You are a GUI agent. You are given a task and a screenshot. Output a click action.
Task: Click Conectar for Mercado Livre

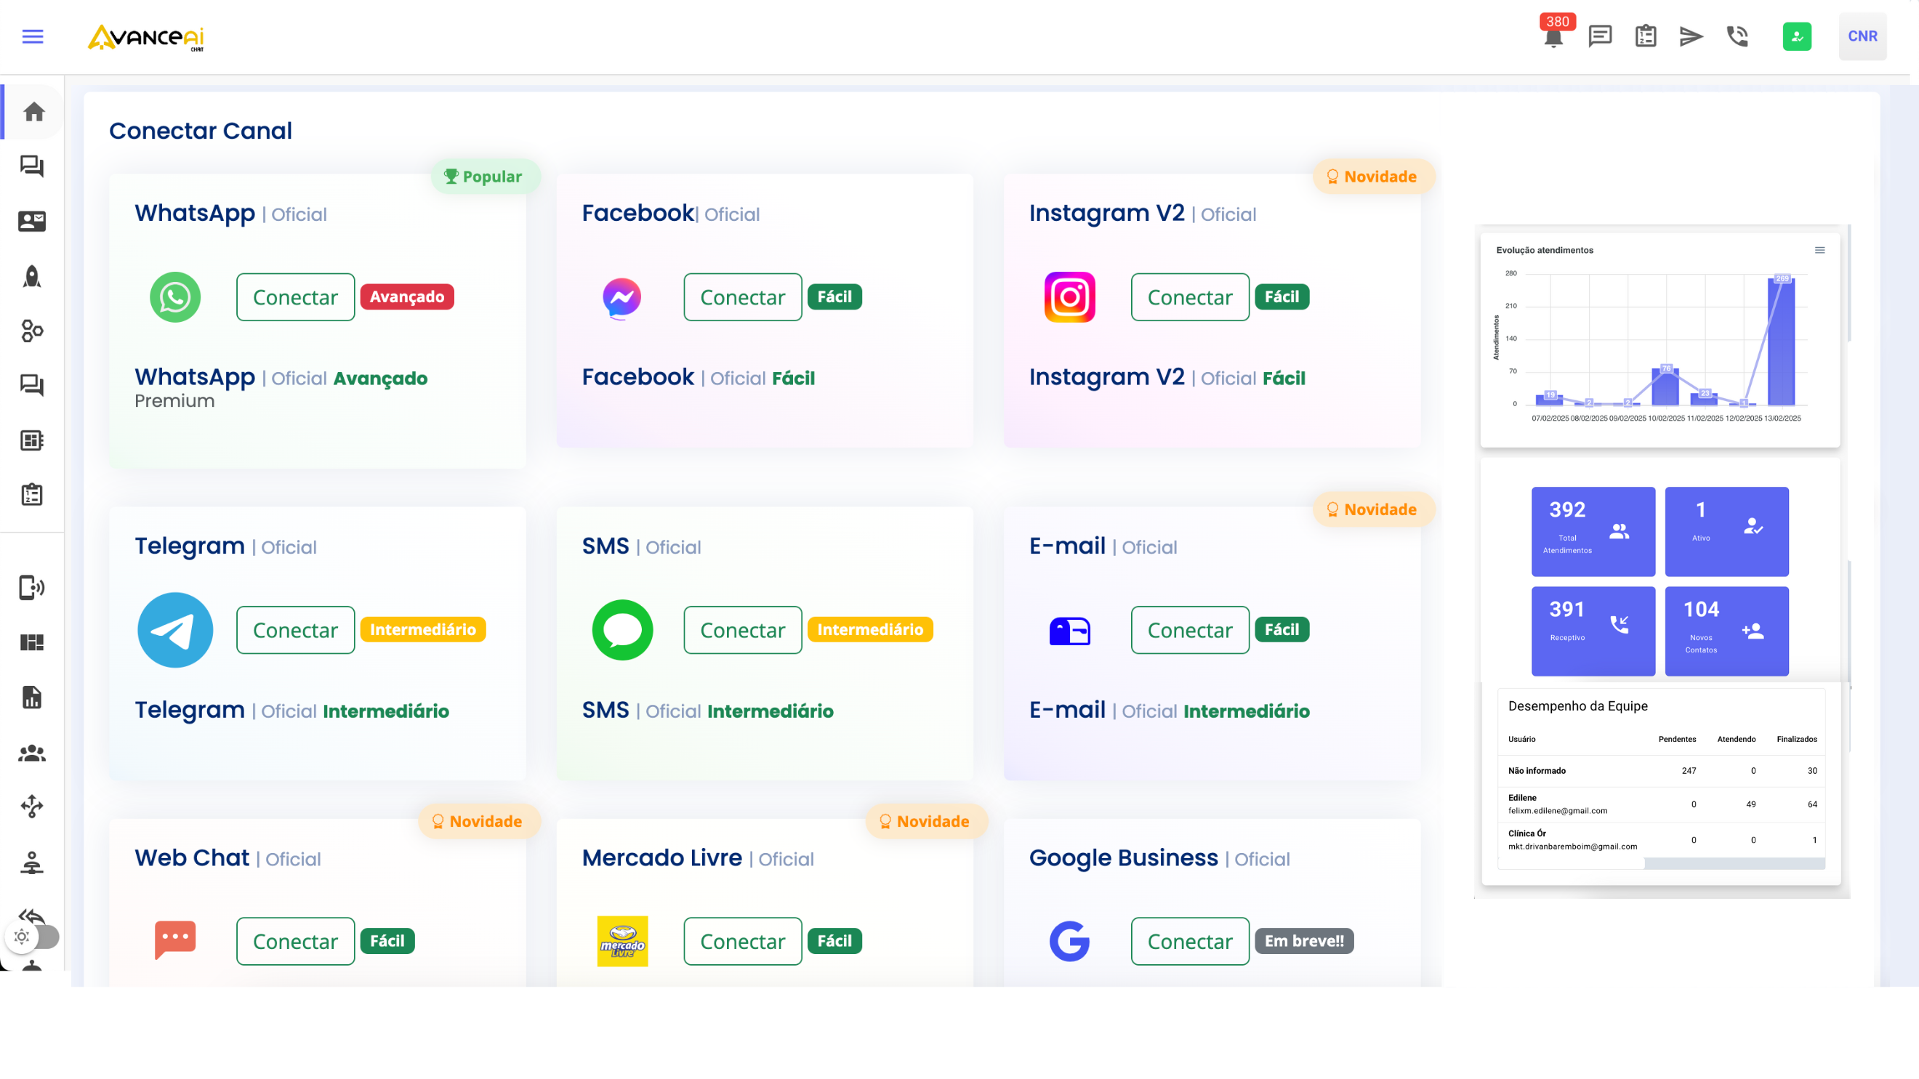point(742,941)
